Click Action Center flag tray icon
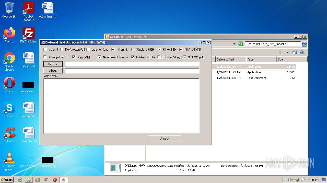This screenshot has height=183, width=327. (302, 180)
